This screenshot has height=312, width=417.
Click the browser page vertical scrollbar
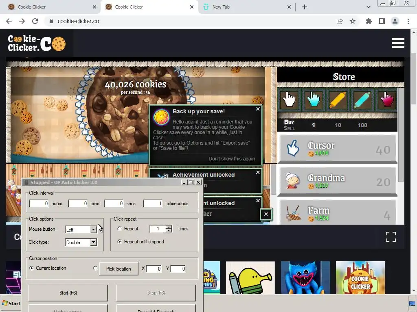414,79
